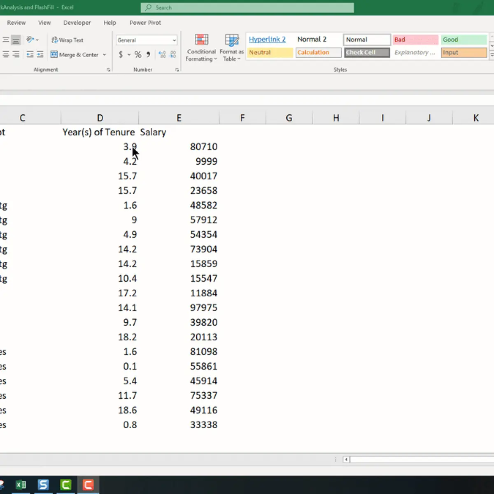
Task: Apply the Check Cell style
Action: pos(367,53)
